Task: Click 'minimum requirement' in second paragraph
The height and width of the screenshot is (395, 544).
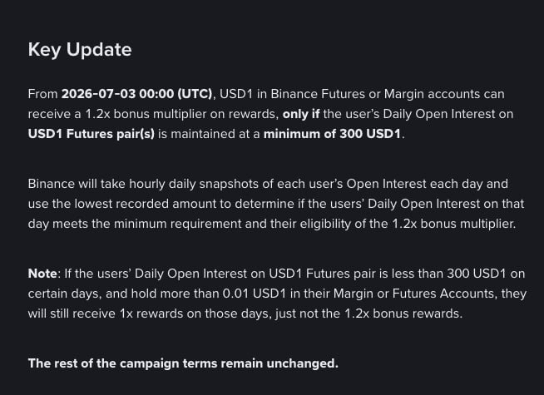Action: 178,224
